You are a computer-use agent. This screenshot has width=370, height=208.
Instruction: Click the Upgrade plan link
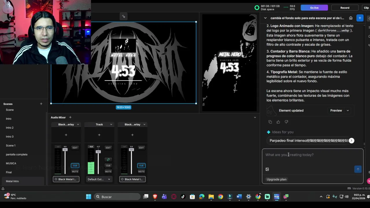pyautogui.click(x=276, y=179)
